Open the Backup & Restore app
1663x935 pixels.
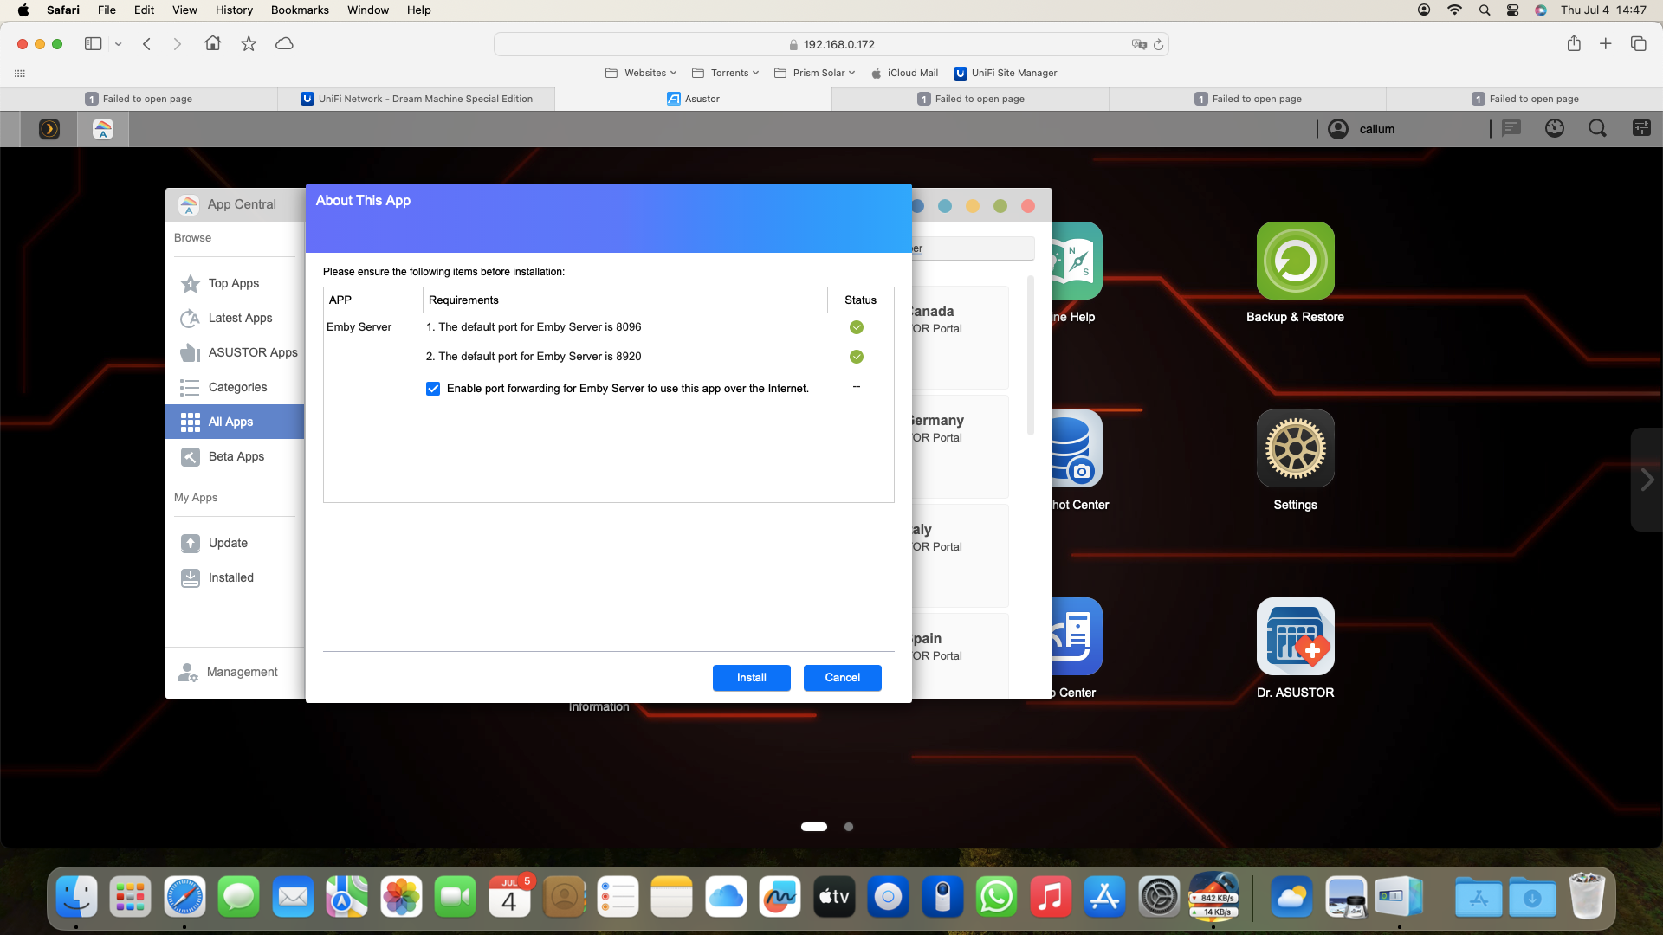pos(1295,261)
